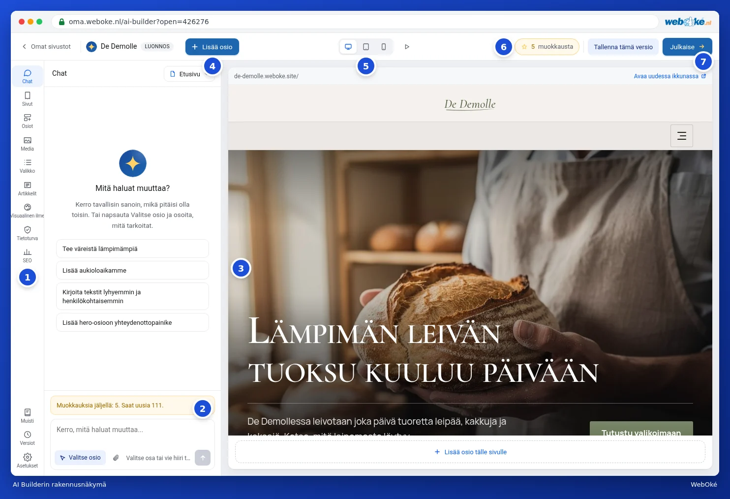
Task: Open the SEO panel
Action: tap(28, 255)
